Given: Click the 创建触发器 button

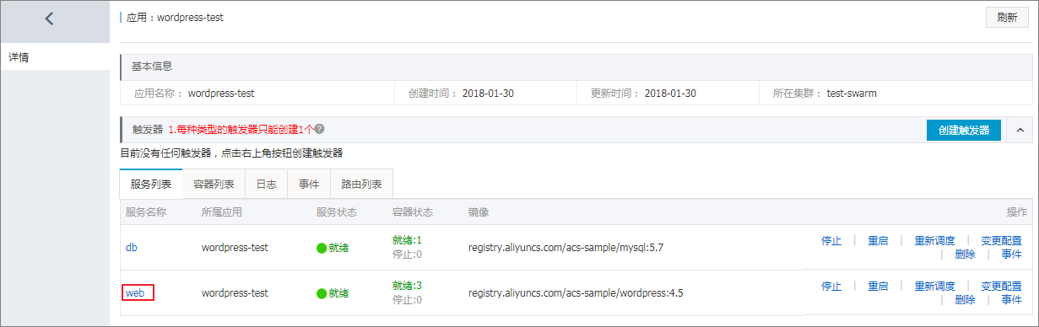Looking at the screenshot, I should point(963,130).
